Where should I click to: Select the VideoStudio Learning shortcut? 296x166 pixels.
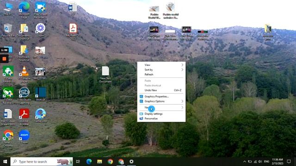[x=24, y=96]
